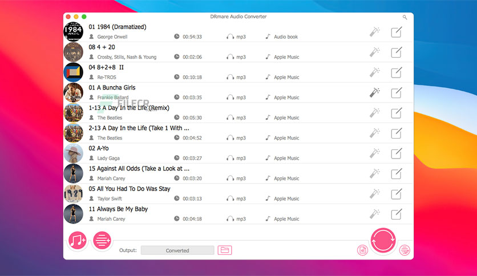477x276 pixels.
Task: Edit tags of 1-13 A Day In the Life (Remix)
Action: 397,113
